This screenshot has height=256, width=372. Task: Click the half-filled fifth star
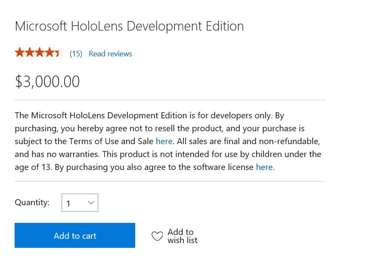[x=59, y=52]
